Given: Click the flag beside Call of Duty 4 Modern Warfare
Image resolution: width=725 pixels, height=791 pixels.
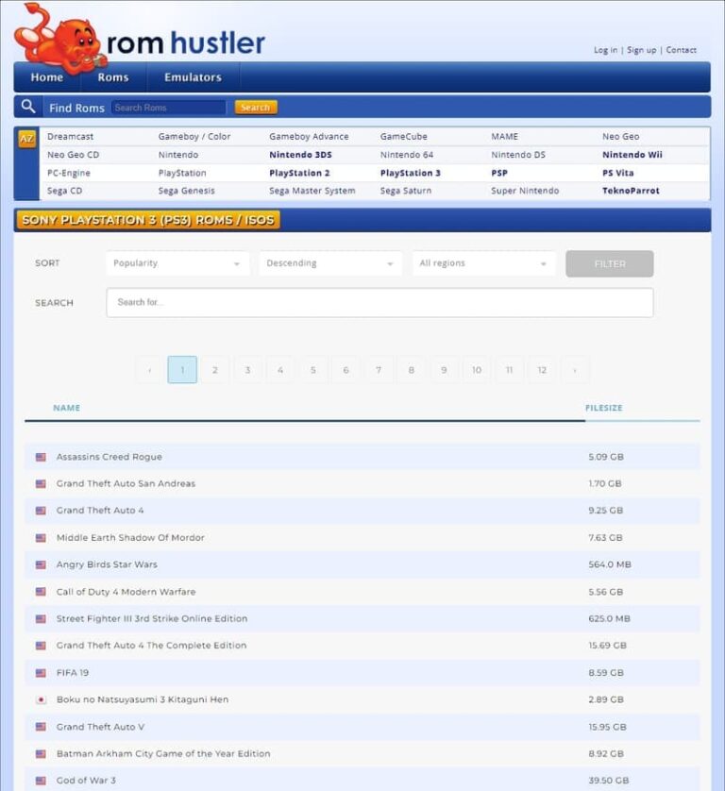Looking at the screenshot, I should (x=41, y=592).
